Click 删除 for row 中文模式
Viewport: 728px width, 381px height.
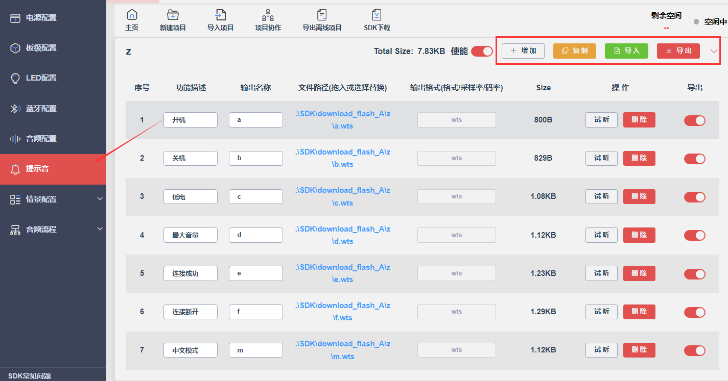pyautogui.click(x=639, y=350)
